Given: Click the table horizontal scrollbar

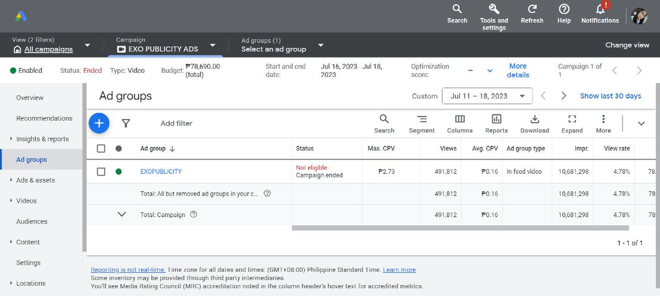Looking at the screenshot, I should pos(460,228).
